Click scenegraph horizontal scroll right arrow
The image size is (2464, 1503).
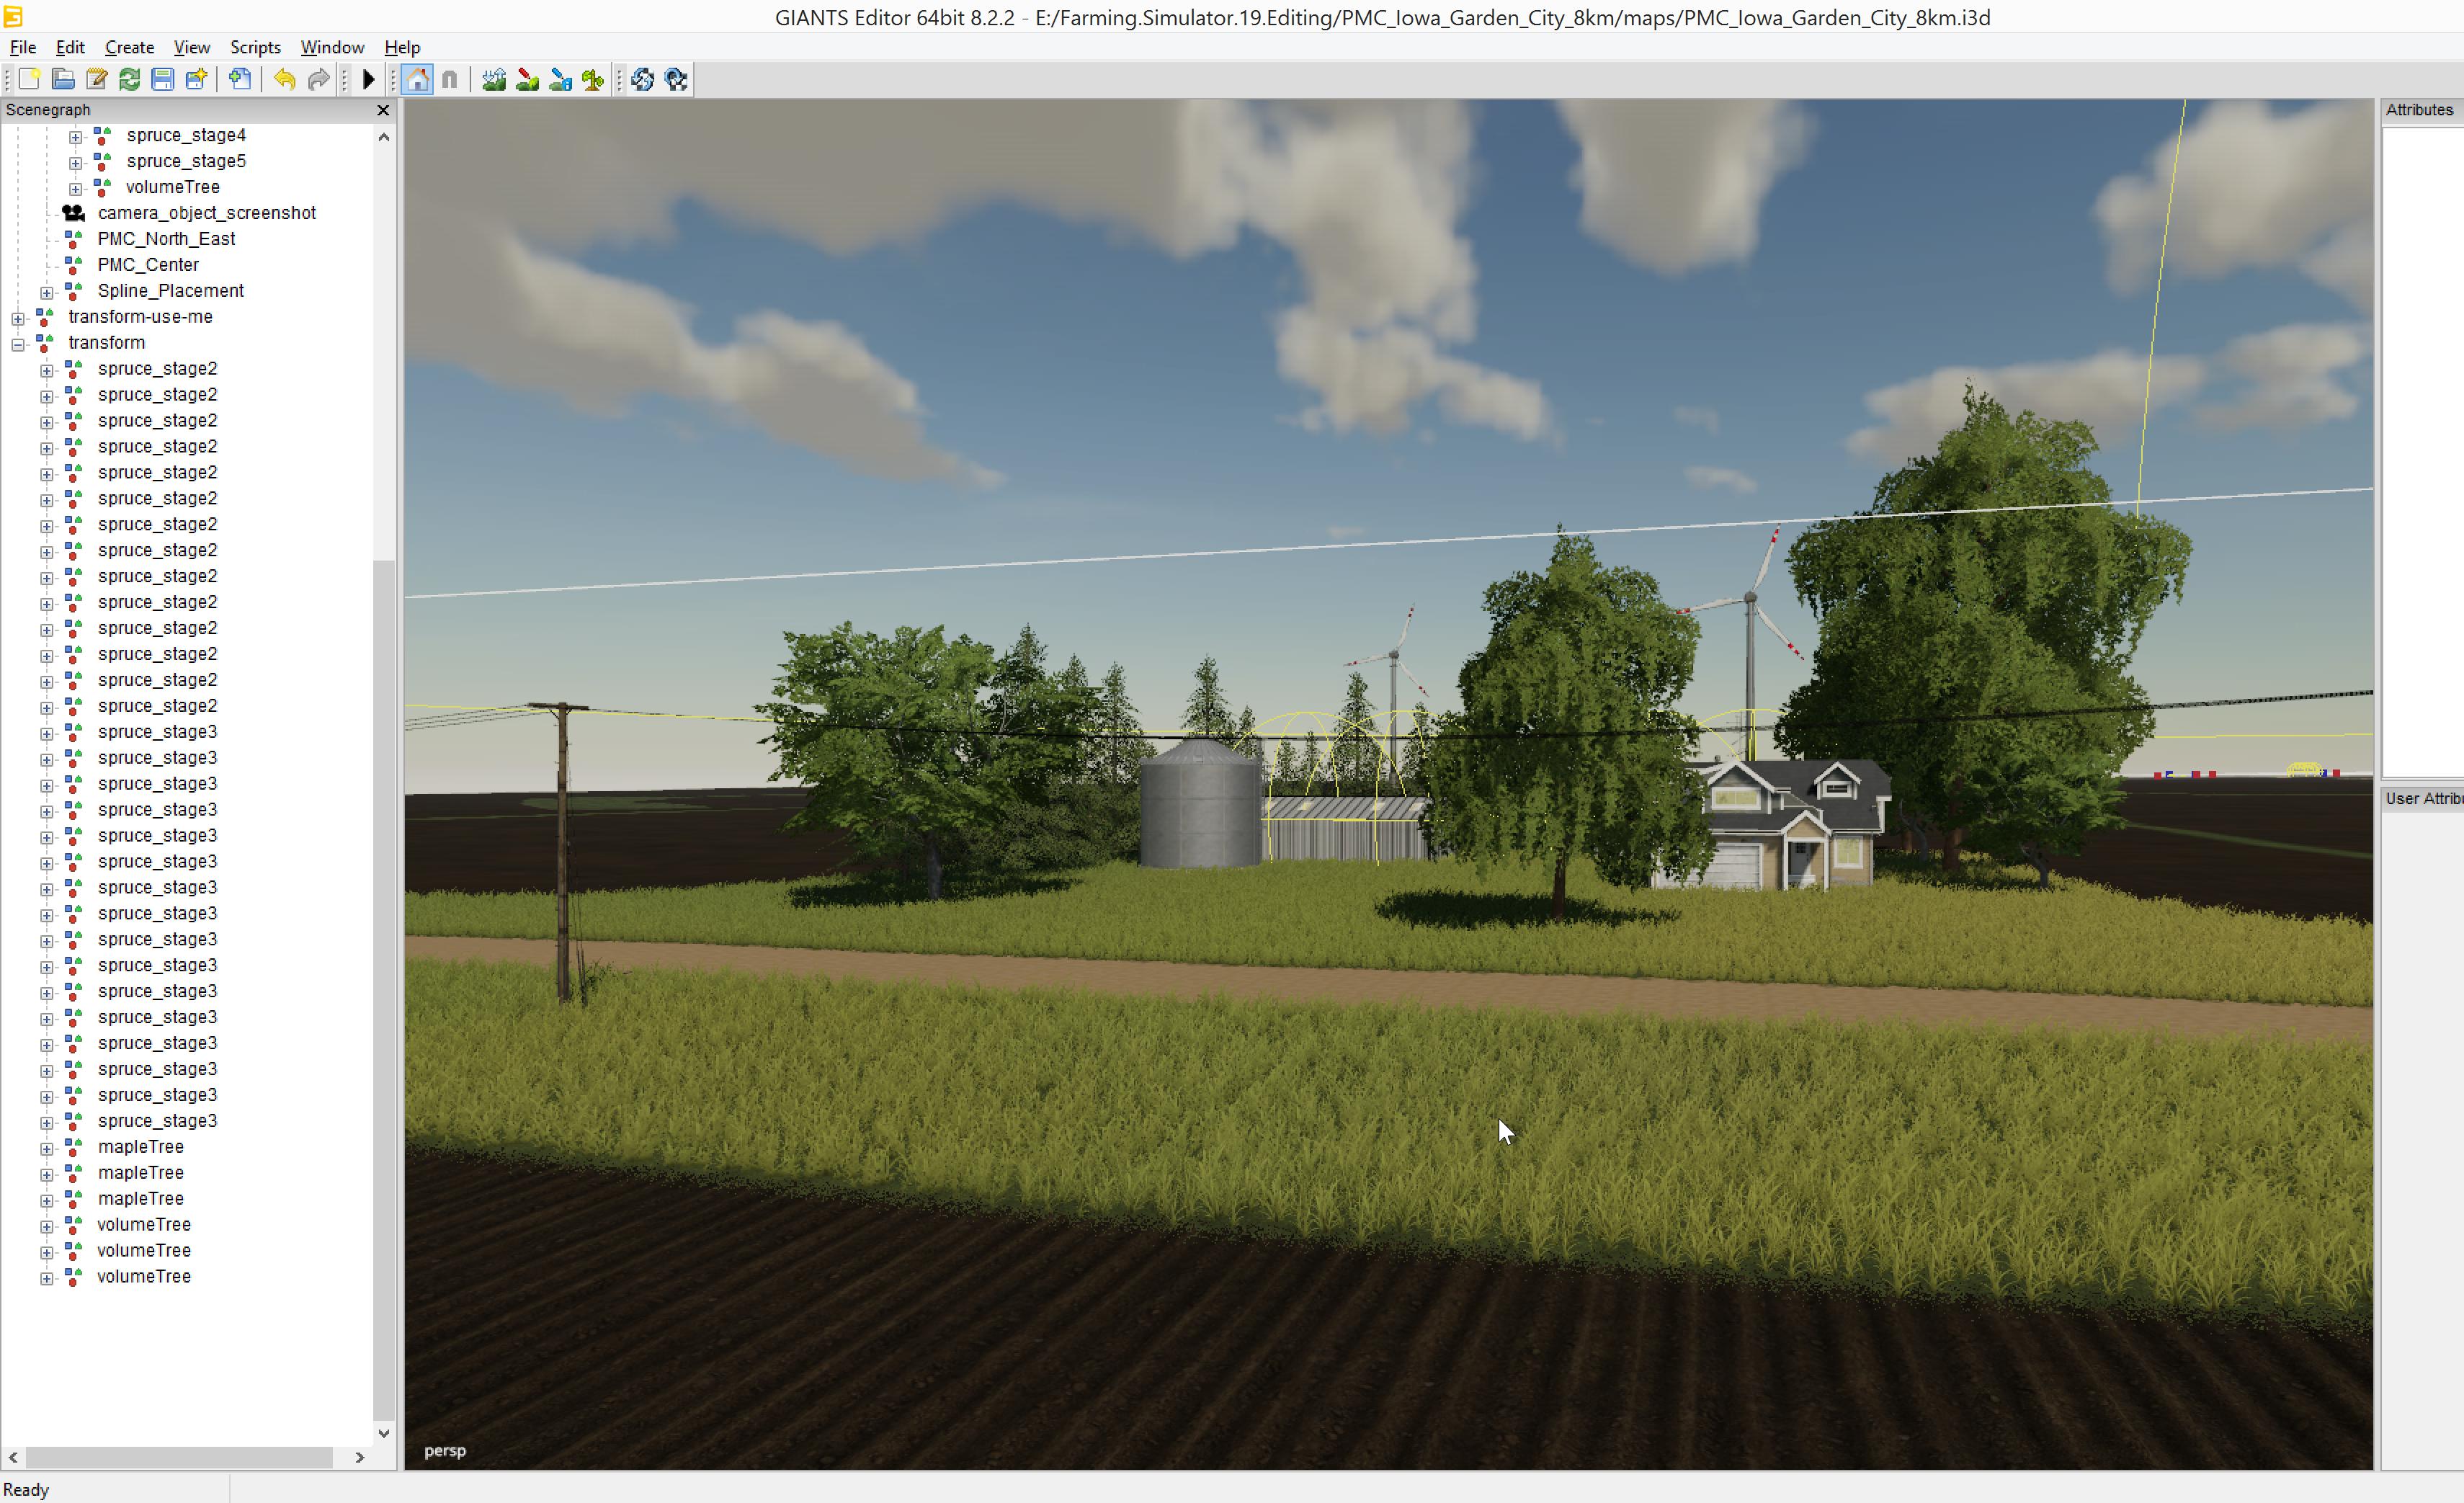coord(360,1458)
